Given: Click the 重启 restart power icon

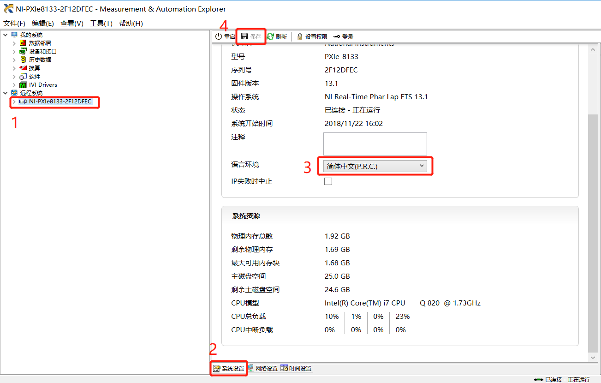Looking at the screenshot, I should click(x=219, y=36).
